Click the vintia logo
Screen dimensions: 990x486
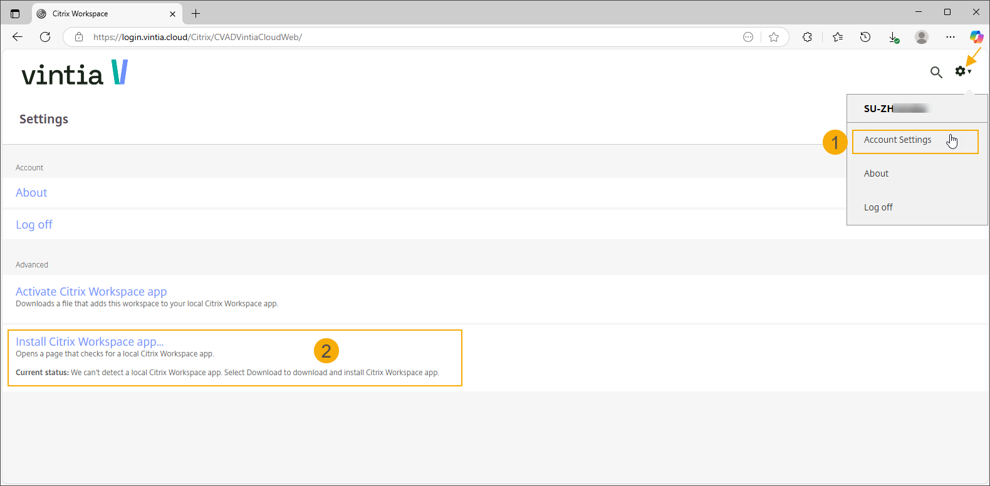click(x=74, y=73)
